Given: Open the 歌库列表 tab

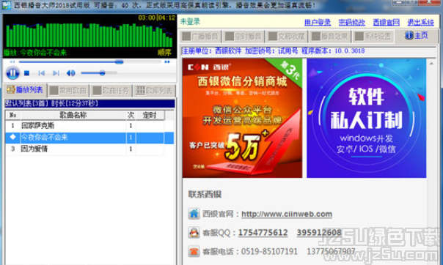Looking at the screenshot, I should click(x=154, y=91).
